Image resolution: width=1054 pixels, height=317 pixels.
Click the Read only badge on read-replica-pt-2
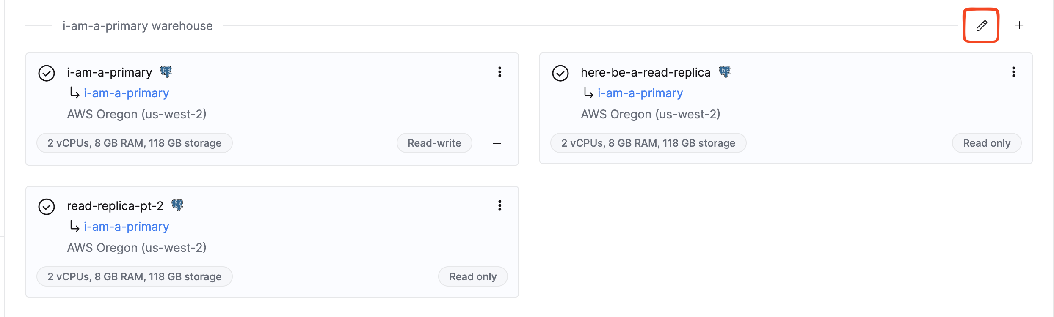coord(472,276)
